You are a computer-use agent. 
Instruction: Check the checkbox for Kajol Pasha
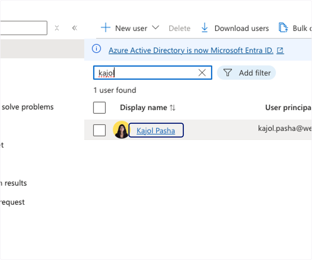pos(99,130)
